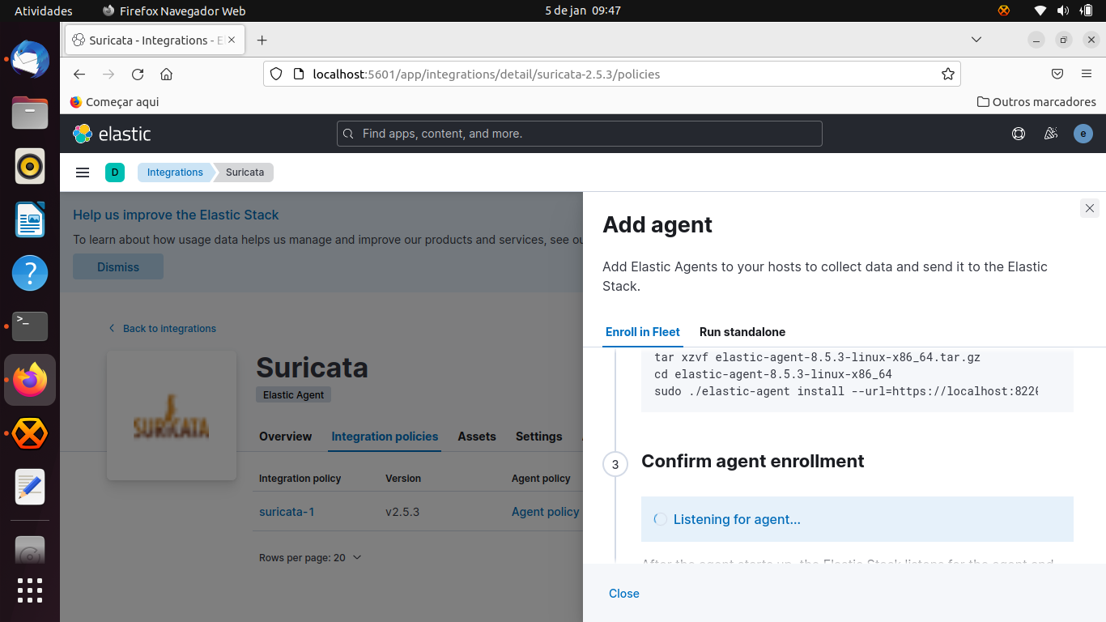
Task: Launch Rhythmbox music player from the dock
Action: click(30, 167)
